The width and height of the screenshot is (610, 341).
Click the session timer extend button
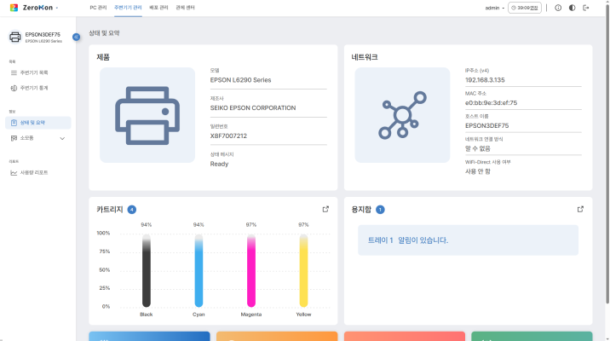(525, 8)
